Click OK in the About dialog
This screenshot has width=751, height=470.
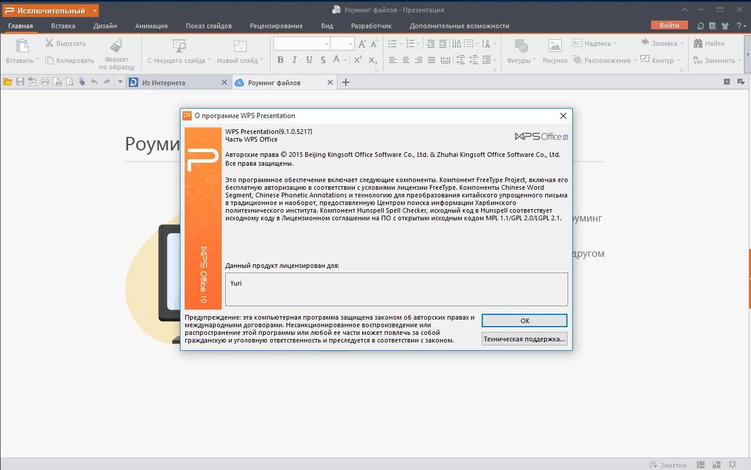tap(525, 321)
